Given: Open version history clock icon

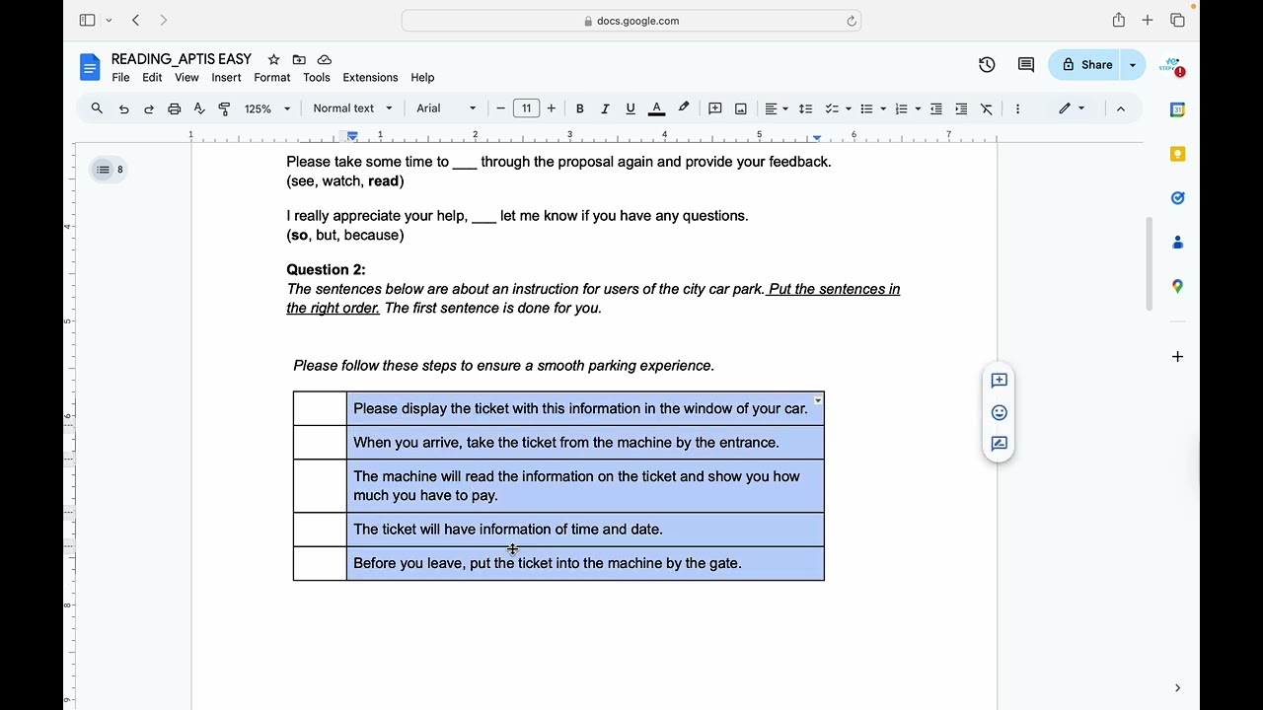Looking at the screenshot, I should tap(987, 65).
